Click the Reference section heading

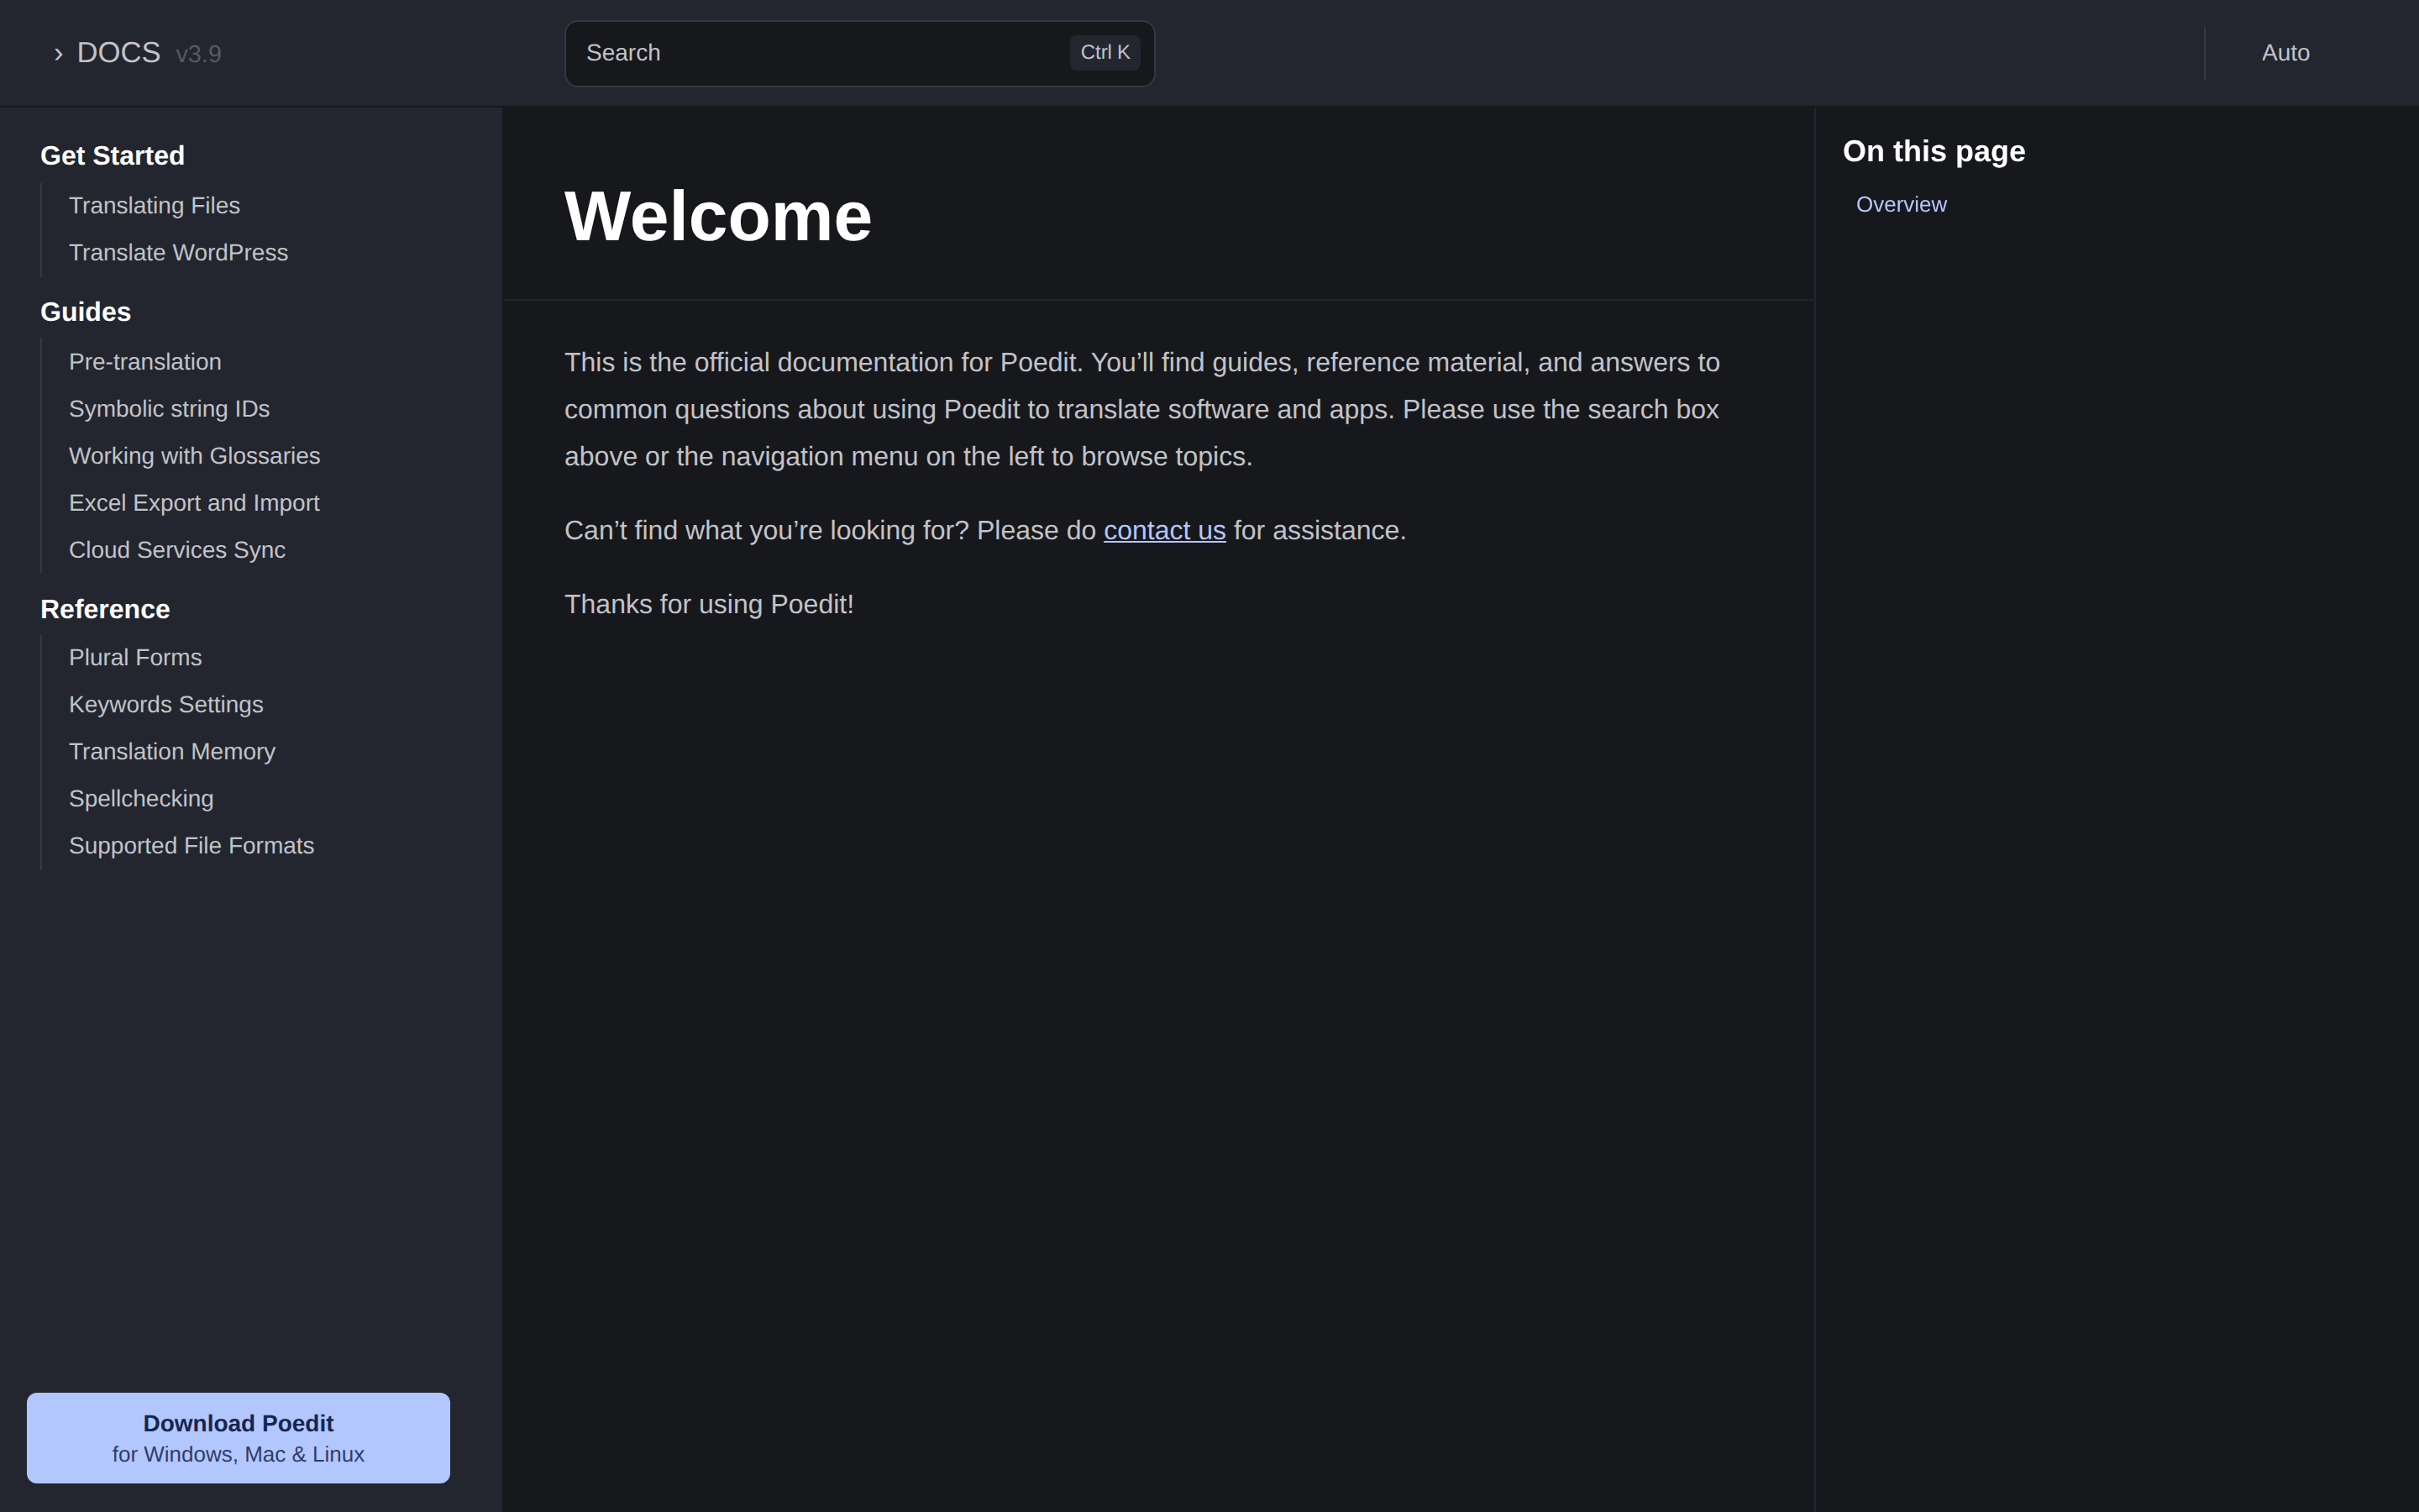coord(105,608)
